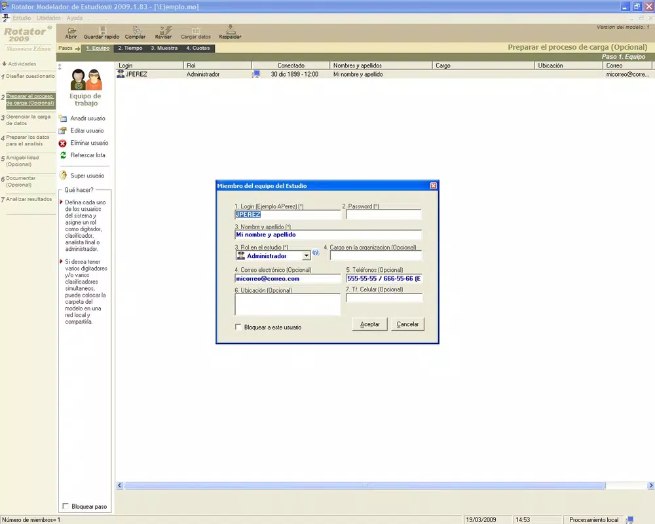Click the Super usuario icon
The image size is (655, 524).
(x=63, y=176)
